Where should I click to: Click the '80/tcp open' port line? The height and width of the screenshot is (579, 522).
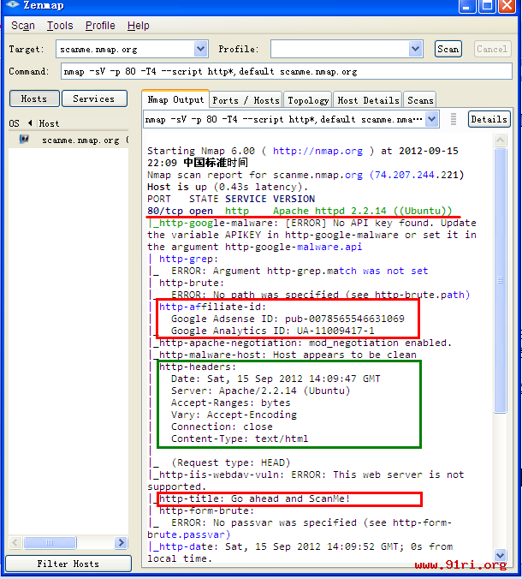click(180, 211)
